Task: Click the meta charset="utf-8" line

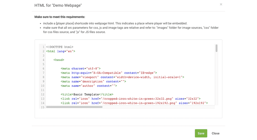Action: point(81,68)
